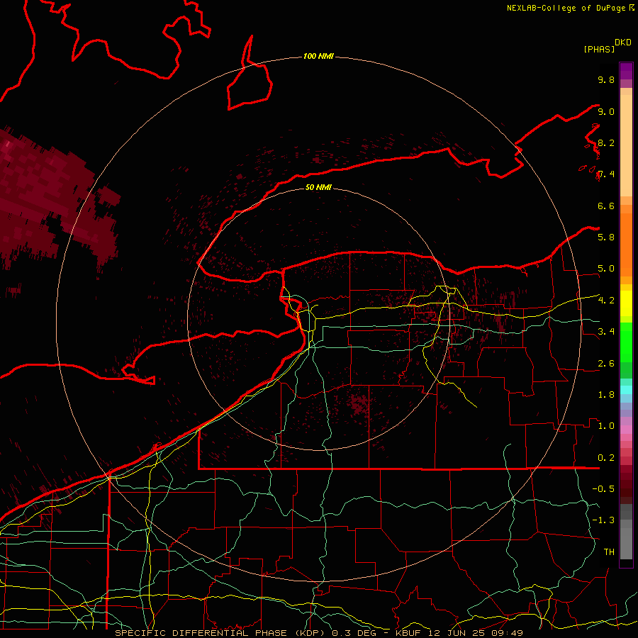Click the 5.0 scale value
The image size is (638, 638).
click(606, 269)
